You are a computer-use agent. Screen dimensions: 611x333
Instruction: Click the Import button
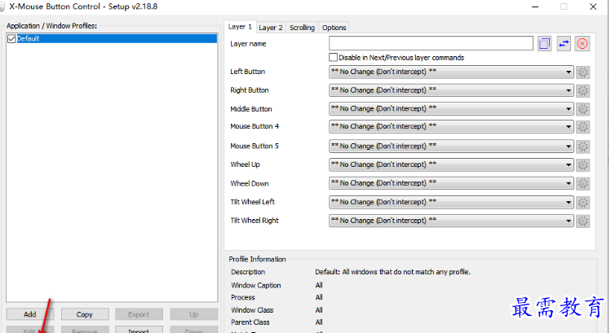(x=139, y=330)
